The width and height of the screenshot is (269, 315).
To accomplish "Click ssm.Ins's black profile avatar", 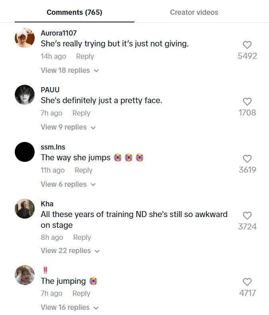I will [25, 152].
